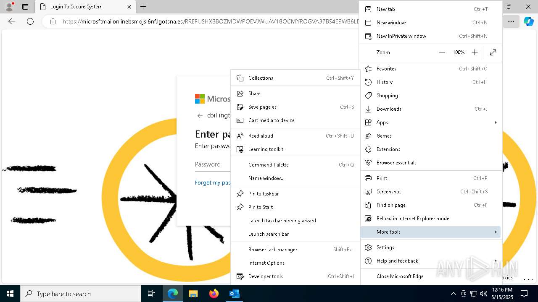Click the site lock icon in address bar
Viewport: 538px width, 302px height.
[53, 21]
